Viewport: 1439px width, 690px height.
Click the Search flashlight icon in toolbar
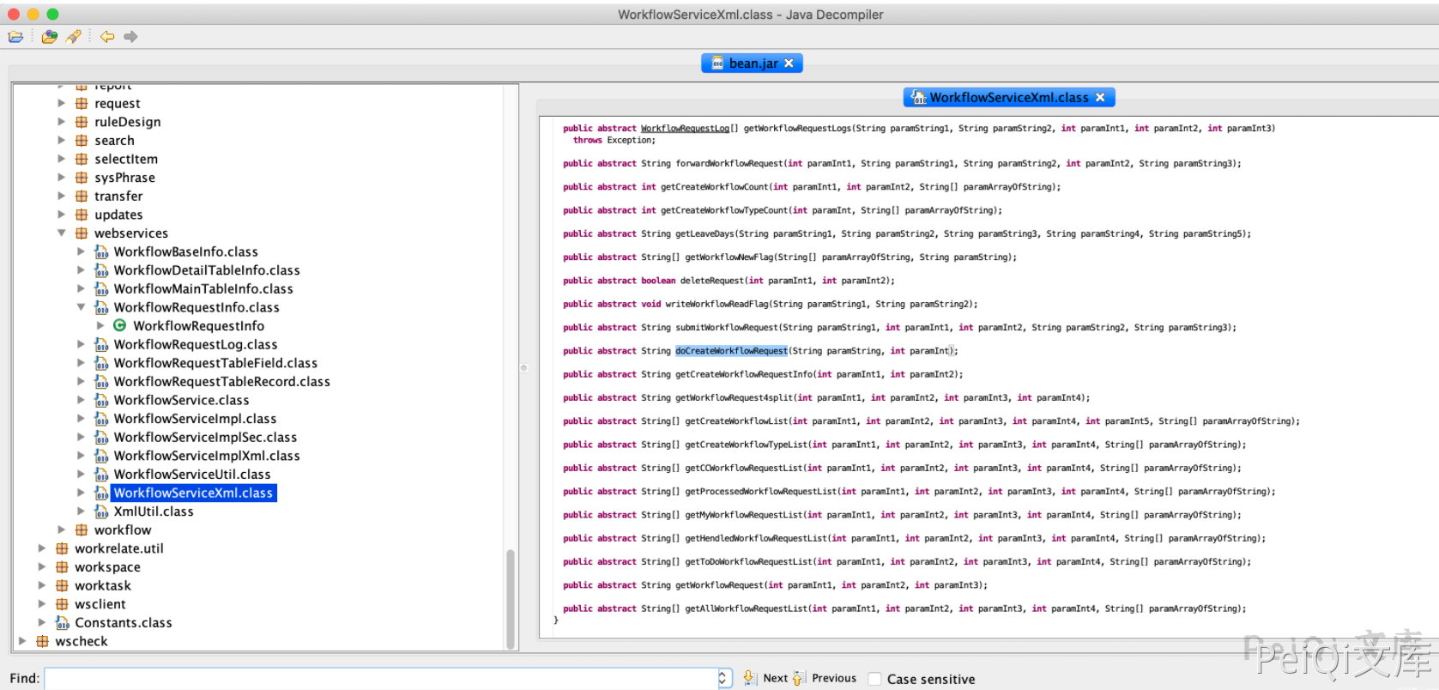74,37
